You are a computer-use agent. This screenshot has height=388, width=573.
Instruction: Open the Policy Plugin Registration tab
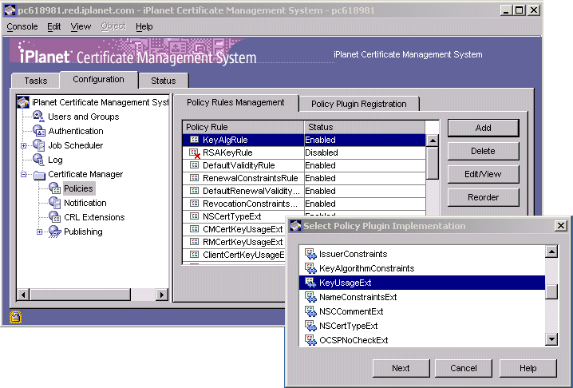359,104
